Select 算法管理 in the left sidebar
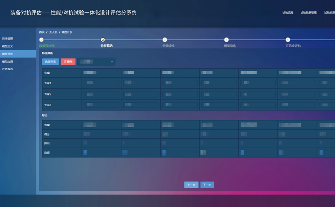The height and width of the screenshot is (207, 335). click(8, 38)
